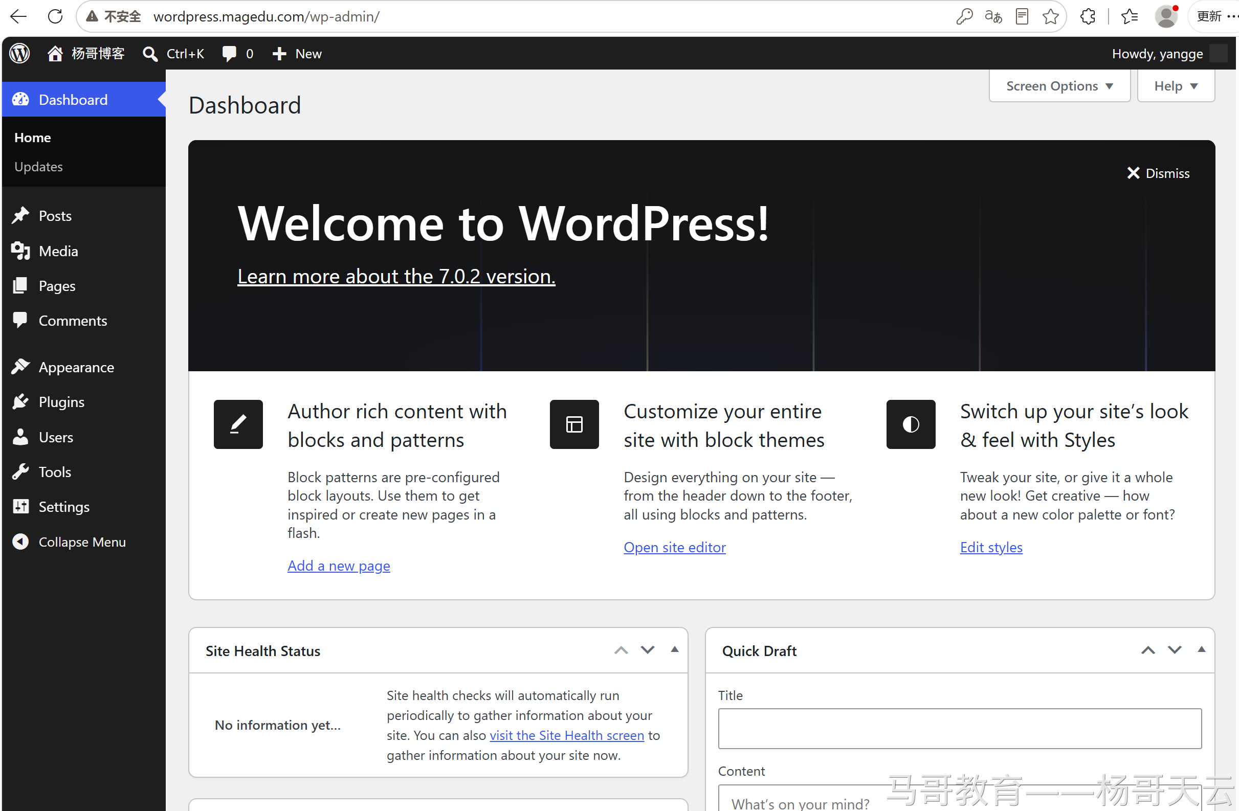Focus the Quick Draft Title field

point(960,728)
